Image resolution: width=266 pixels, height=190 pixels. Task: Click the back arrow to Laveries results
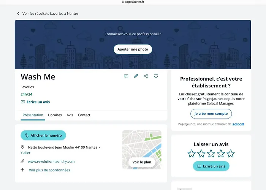coord(18,14)
